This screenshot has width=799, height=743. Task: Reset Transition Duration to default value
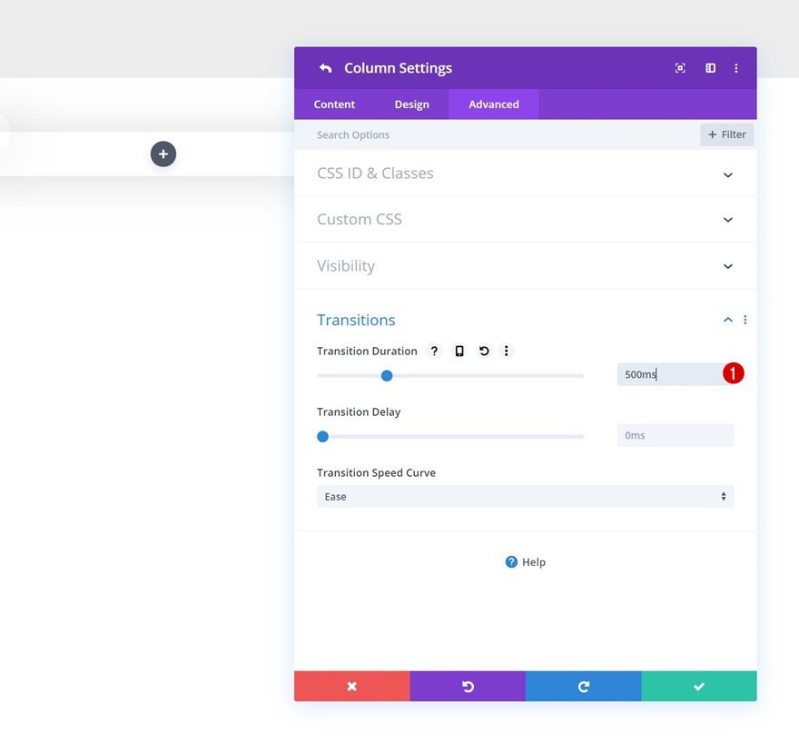tap(483, 351)
